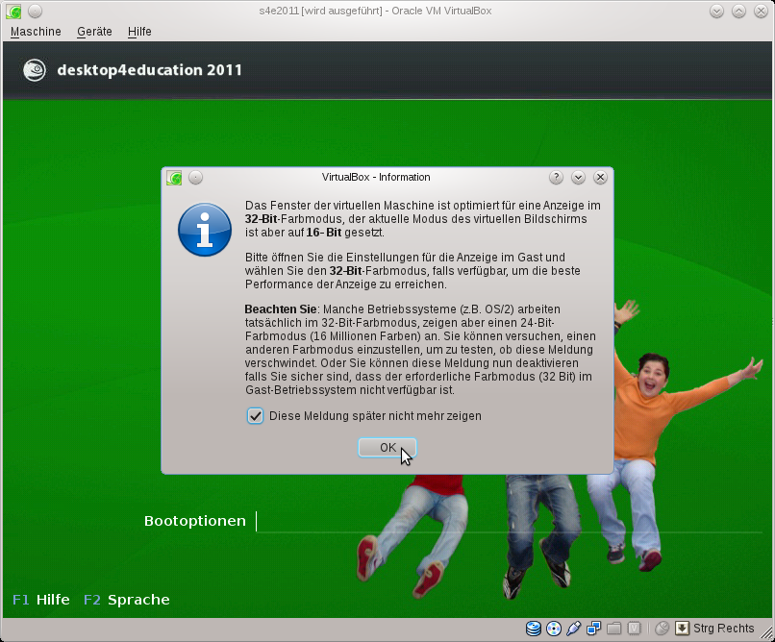The height and width of the screenshot is (642, 775).
Task: Click the 'desktop4education 2011' heading
Action: [x=149, y=70]
